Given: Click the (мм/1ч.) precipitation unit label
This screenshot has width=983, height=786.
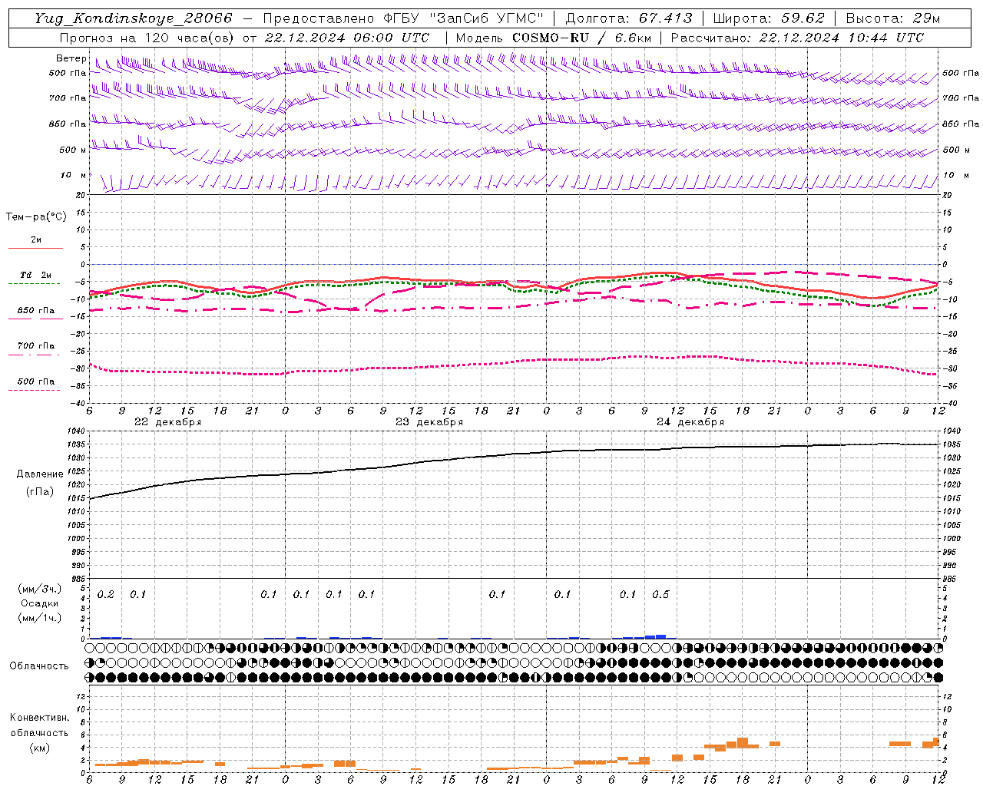Looking at the screenshot, I should [40, 618].
